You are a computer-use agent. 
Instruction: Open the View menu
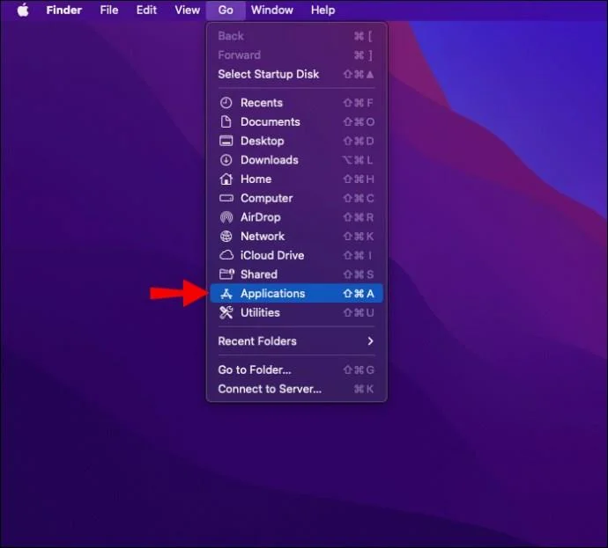[188, 10]
